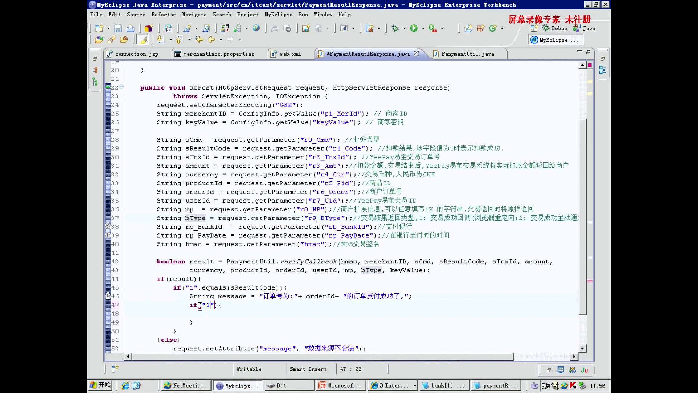
Task: Click the New Java Package icon
Action: coord(480,28)
